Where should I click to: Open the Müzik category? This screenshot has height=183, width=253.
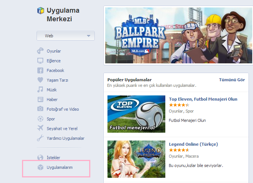tap(51, 90)
